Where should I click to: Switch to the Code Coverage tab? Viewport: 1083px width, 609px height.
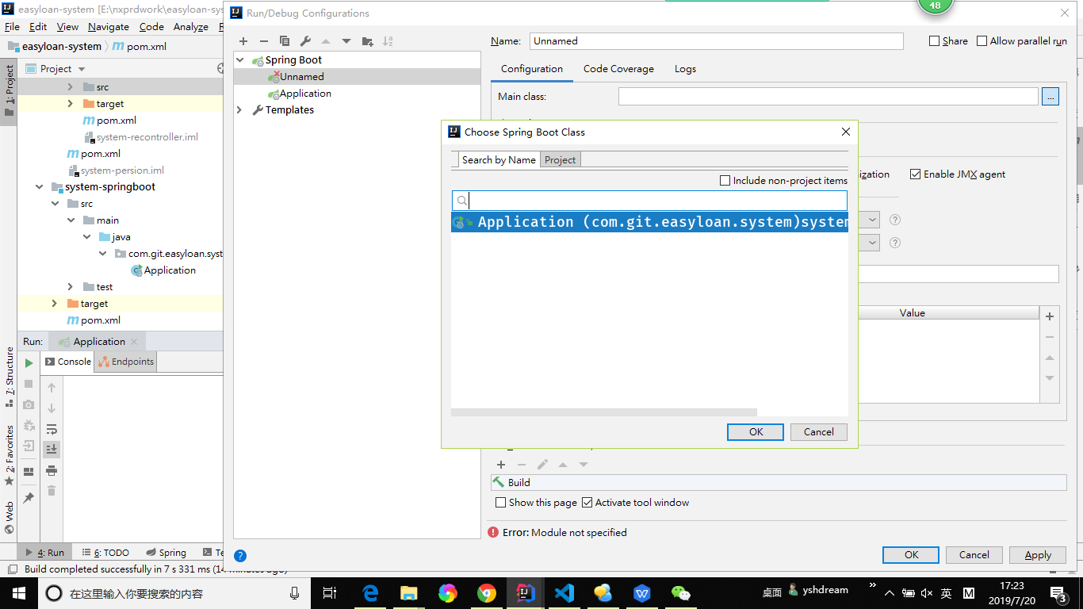point(618,69)
